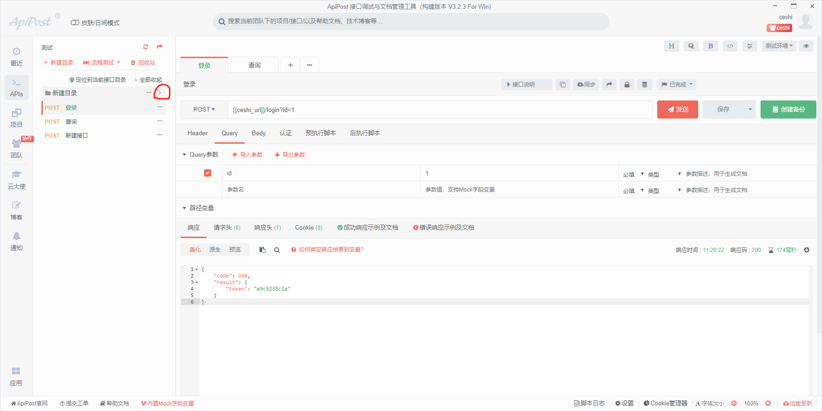Click 新建目录 create folder link
This screenshot has width=822, height=411.
tap(58, 63)
